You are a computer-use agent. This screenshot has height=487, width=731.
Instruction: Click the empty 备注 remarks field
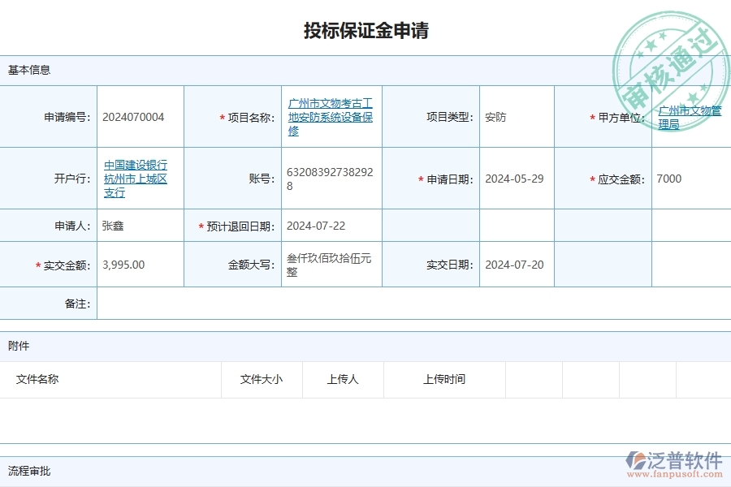406,303
